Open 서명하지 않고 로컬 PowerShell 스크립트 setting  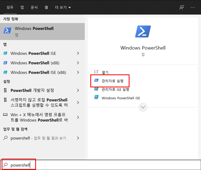[x=42, y=102]
